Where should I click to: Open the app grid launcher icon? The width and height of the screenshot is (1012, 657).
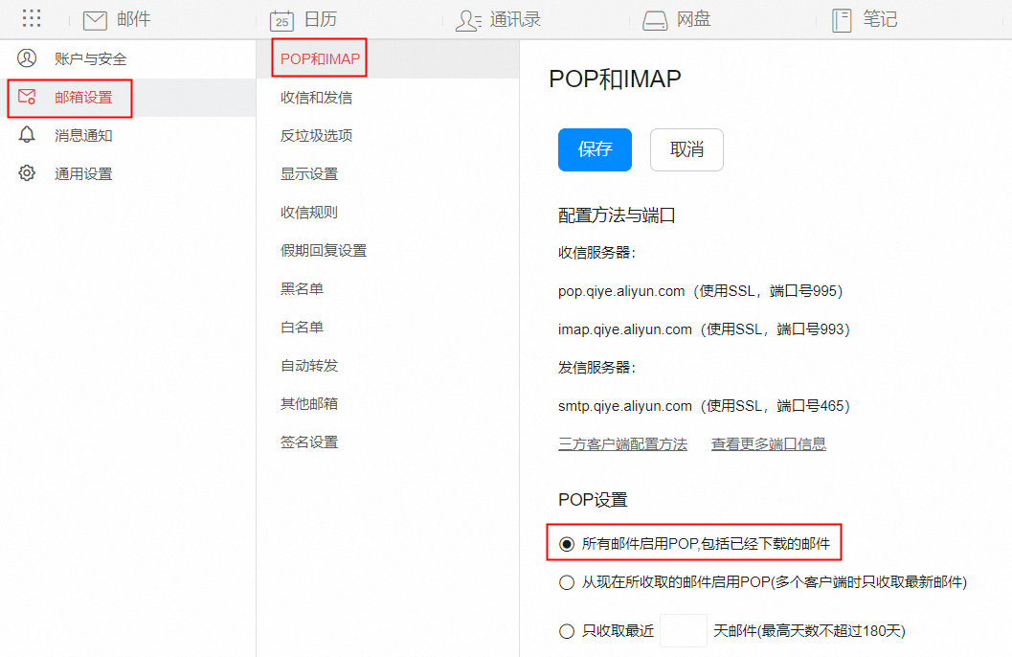click(32, 19)
